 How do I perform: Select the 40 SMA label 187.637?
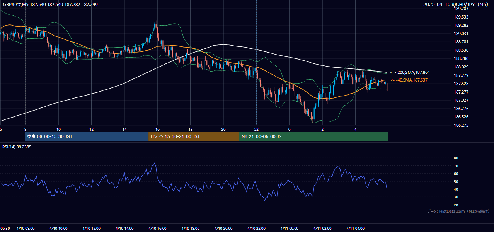pyautogui.click(x=409, y=80)
